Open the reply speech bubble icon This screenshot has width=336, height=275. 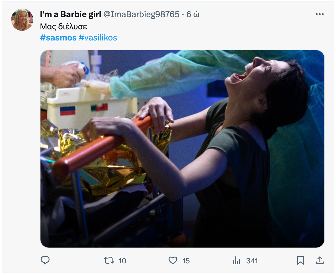[45, 260]
